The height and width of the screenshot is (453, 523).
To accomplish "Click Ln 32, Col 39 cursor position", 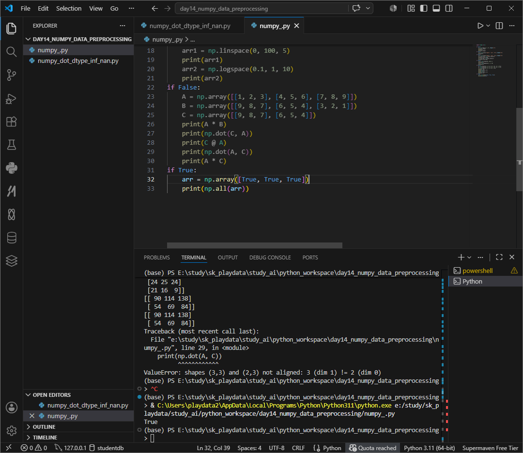I will click(x=214, y=448).
